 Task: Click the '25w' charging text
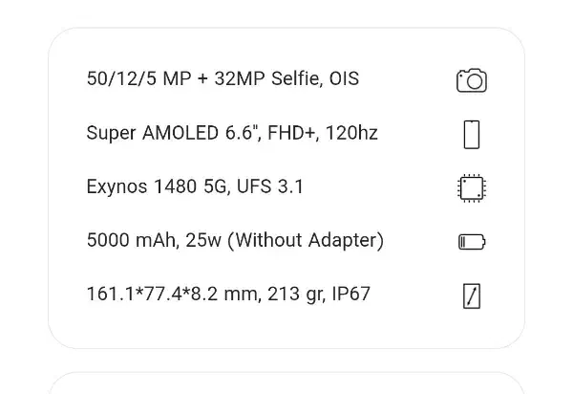[x=204, y=240]
